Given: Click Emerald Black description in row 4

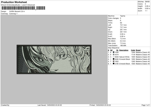Looking at the screenshot, I should click(x=125, y=59).
